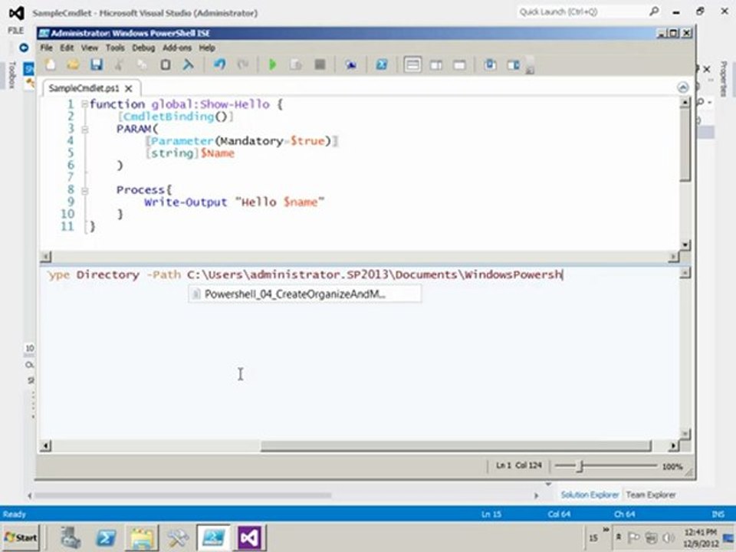Open the Edit menu
Image resolution: width=736 pixels, height=552 pixels.
coord(67,48)
